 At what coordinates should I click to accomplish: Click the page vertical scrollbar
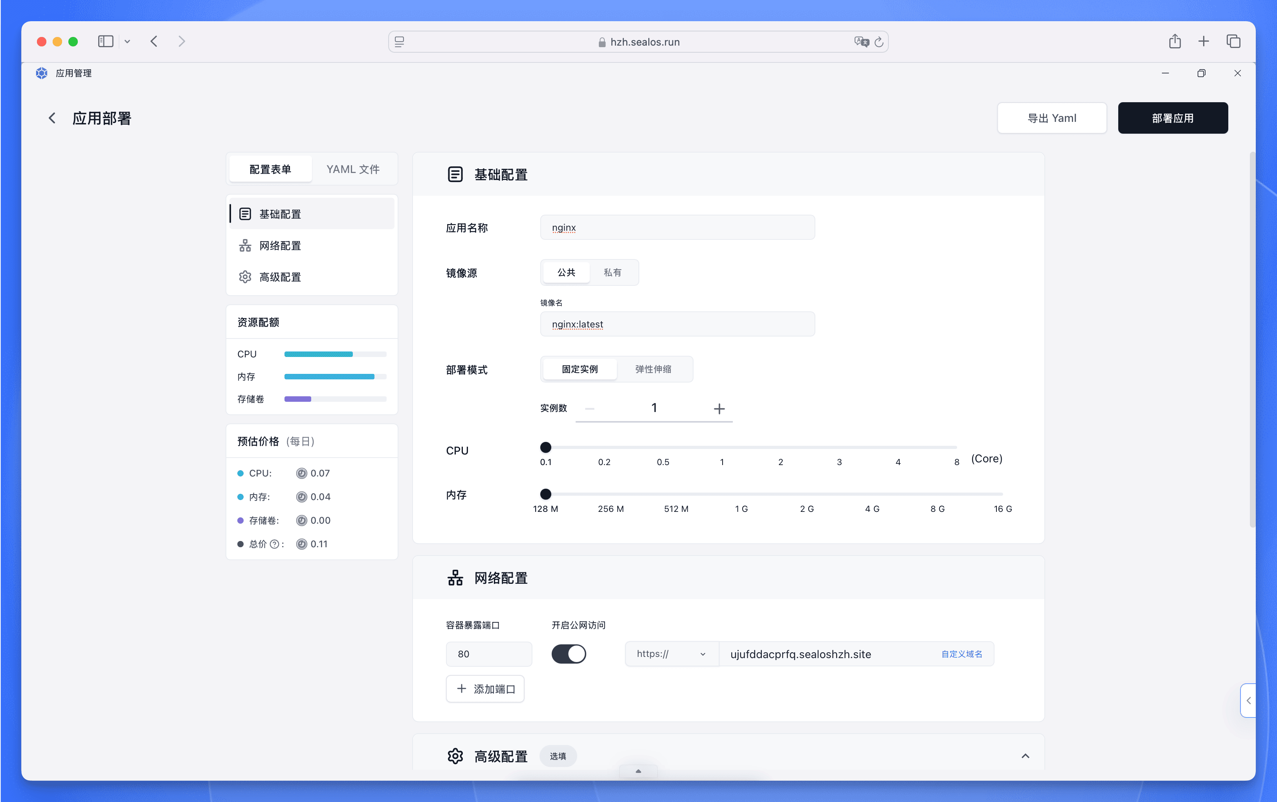(1252, 339)
